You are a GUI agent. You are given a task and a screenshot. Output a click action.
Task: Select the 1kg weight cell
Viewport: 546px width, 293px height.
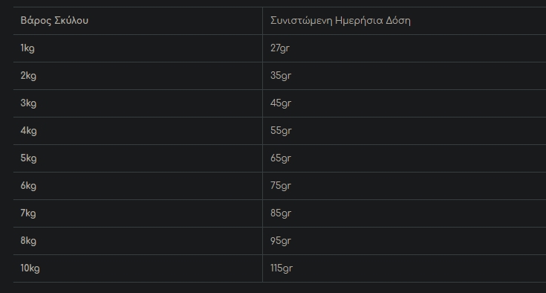(x=138, y=48)
